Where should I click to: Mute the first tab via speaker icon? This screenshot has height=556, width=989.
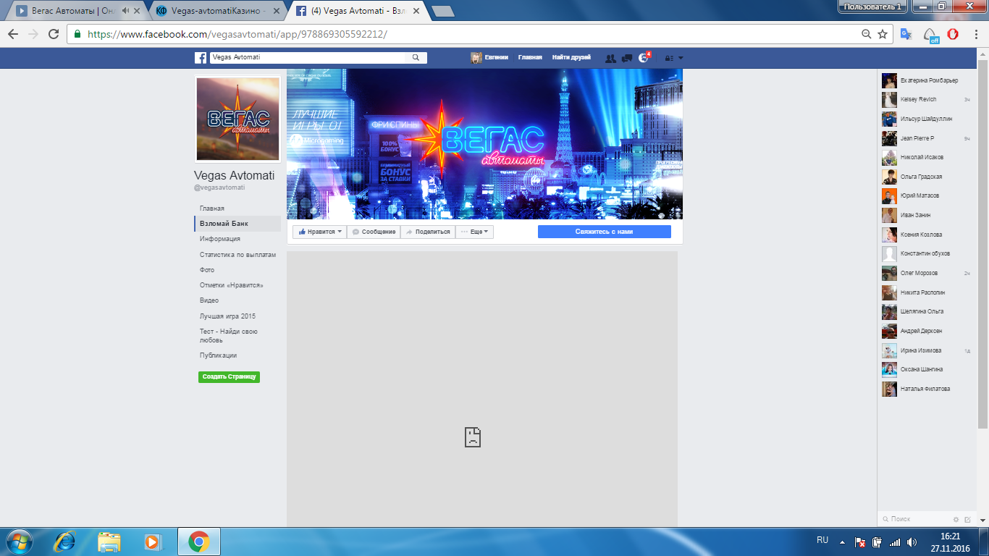(127, 11)
